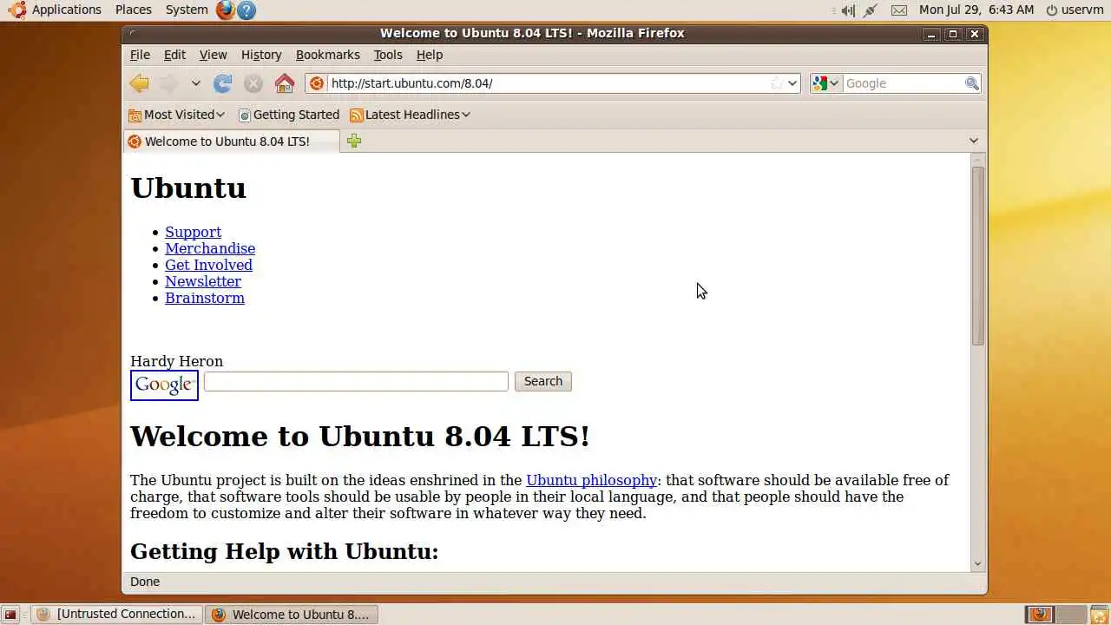Switch to Welcome to Ubuntu 8... taskbar window
Viewport: 1111px width, 625px height.
click(x=292, y=615)
